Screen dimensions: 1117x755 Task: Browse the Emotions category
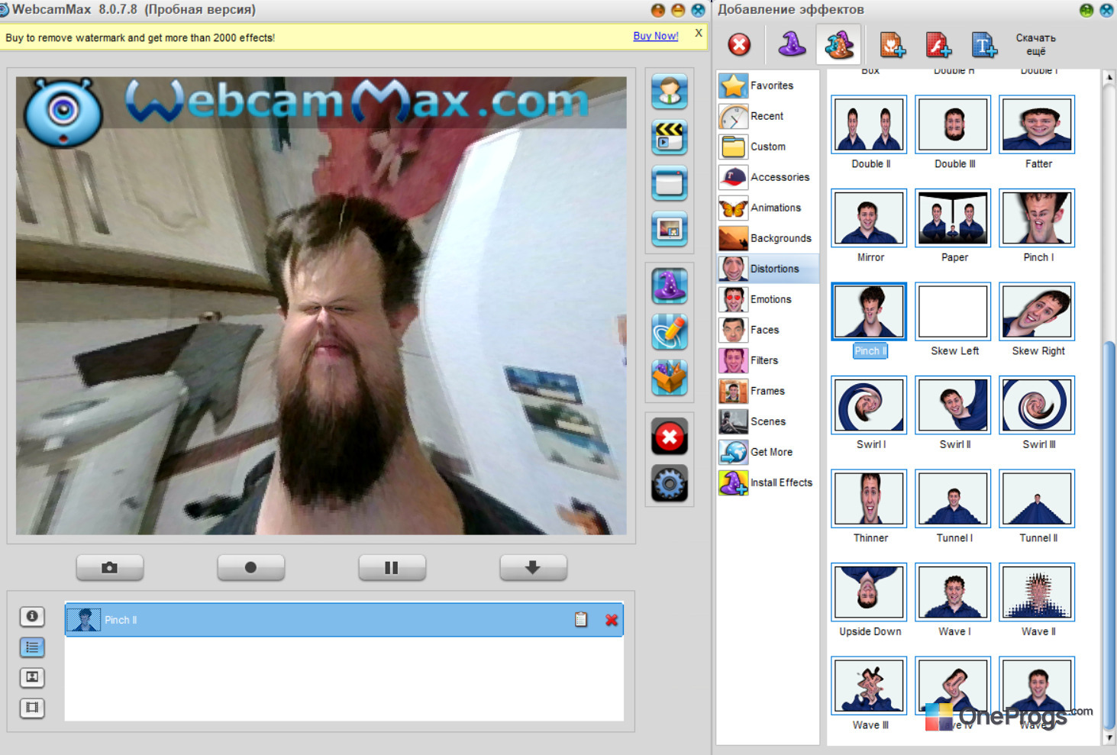point(767,299)
